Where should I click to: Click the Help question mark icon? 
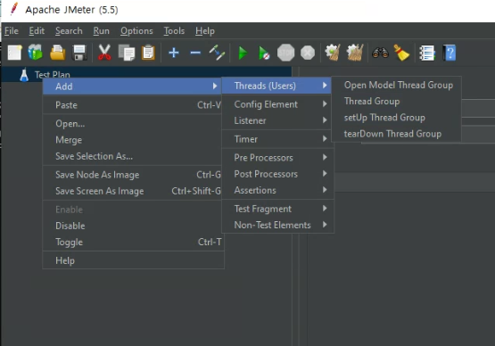(x=450, y=53)
